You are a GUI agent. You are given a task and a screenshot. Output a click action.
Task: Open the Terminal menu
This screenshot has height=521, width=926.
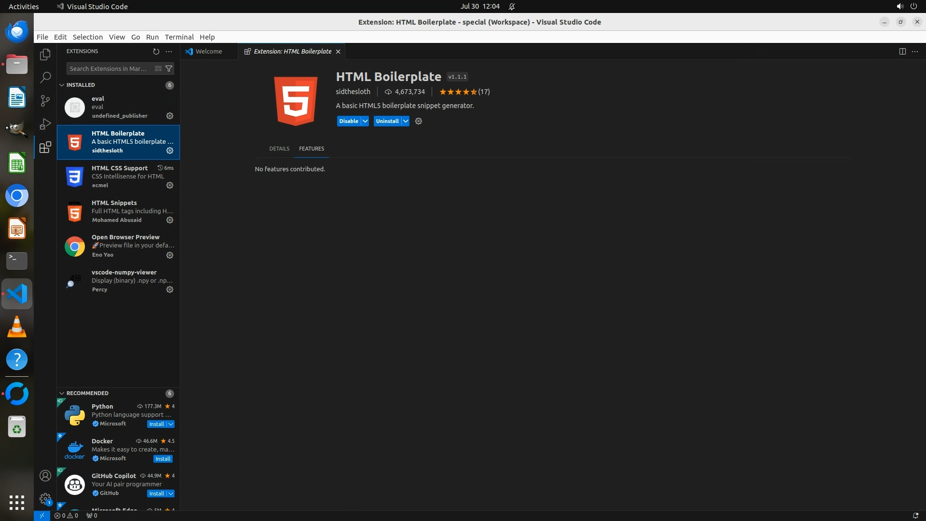tap(179, 37)
